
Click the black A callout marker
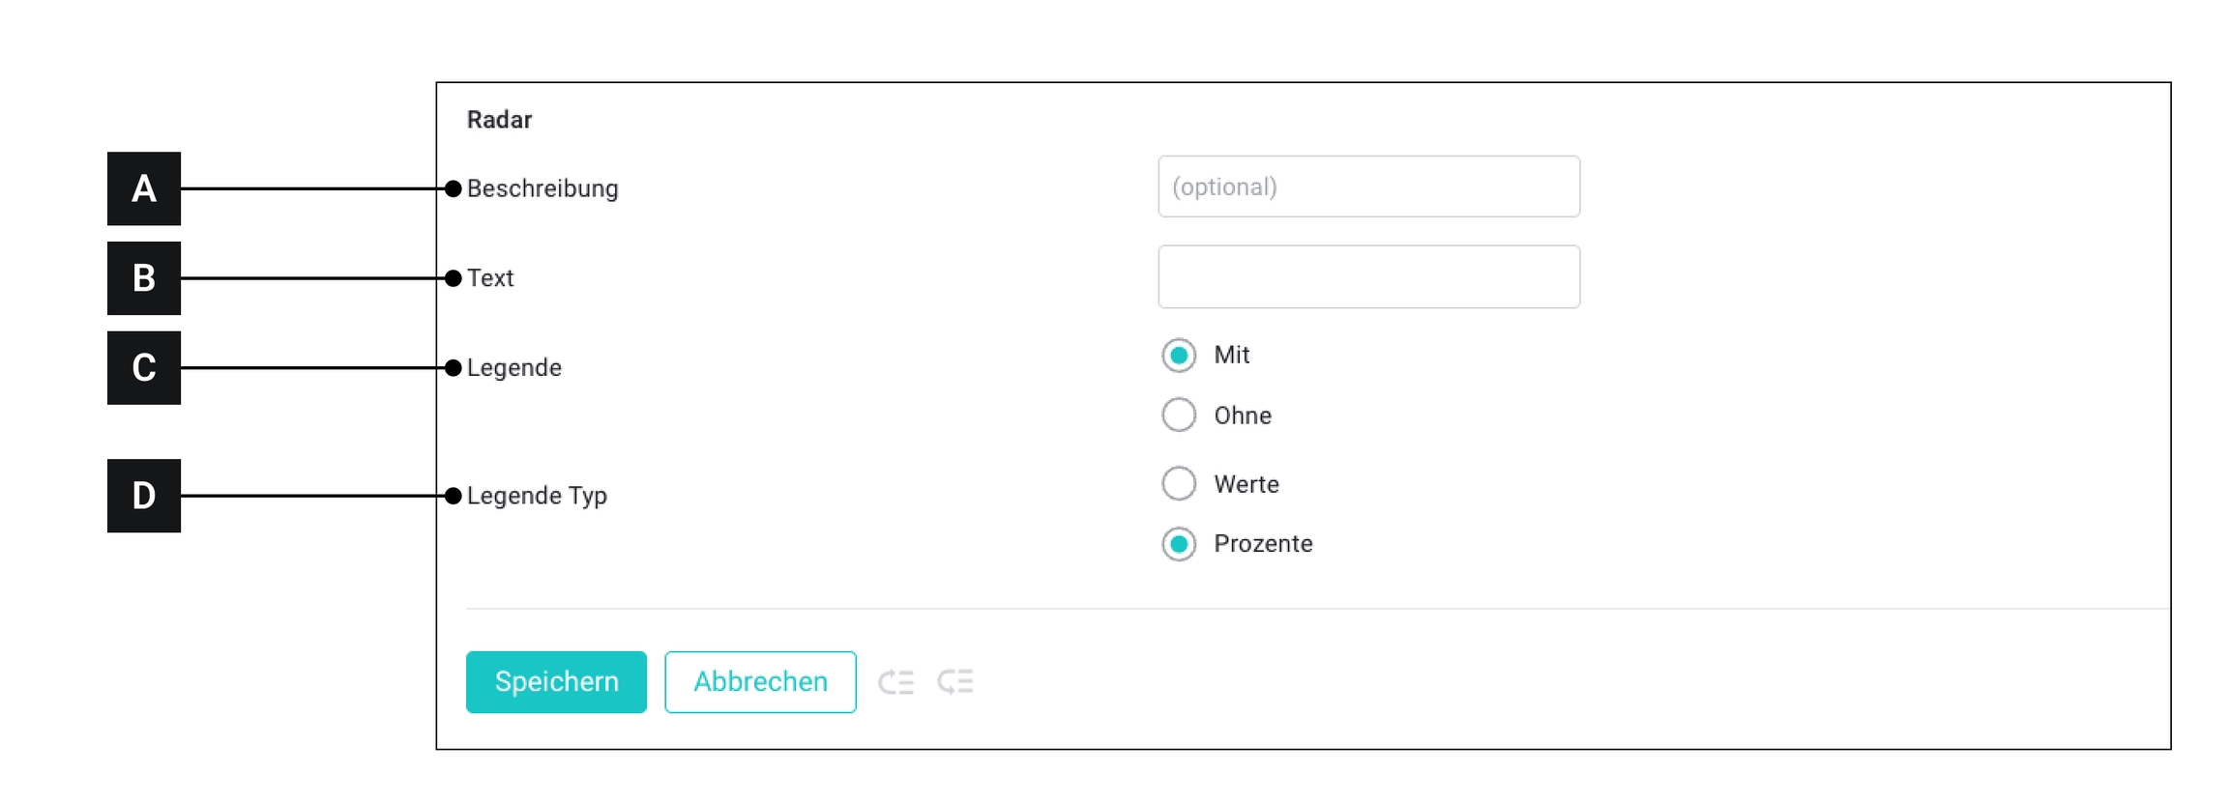pyautogui.click(x=144, y=188)
